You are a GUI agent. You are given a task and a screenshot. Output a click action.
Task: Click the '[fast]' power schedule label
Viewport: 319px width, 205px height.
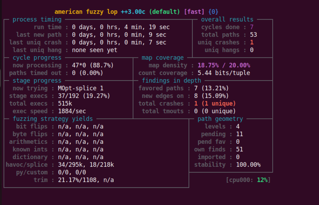coord(194,12)
